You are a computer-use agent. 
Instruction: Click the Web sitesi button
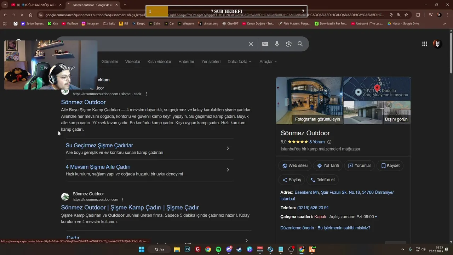(x=295, y=165)
